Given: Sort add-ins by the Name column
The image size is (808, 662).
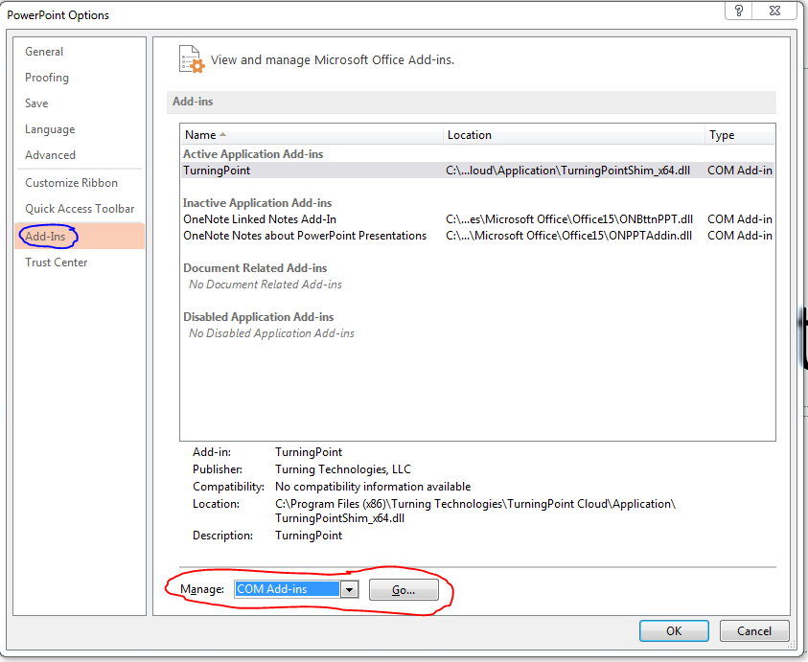Looking at the screenshot, I should pyautogui.click(x=312, y=135).
